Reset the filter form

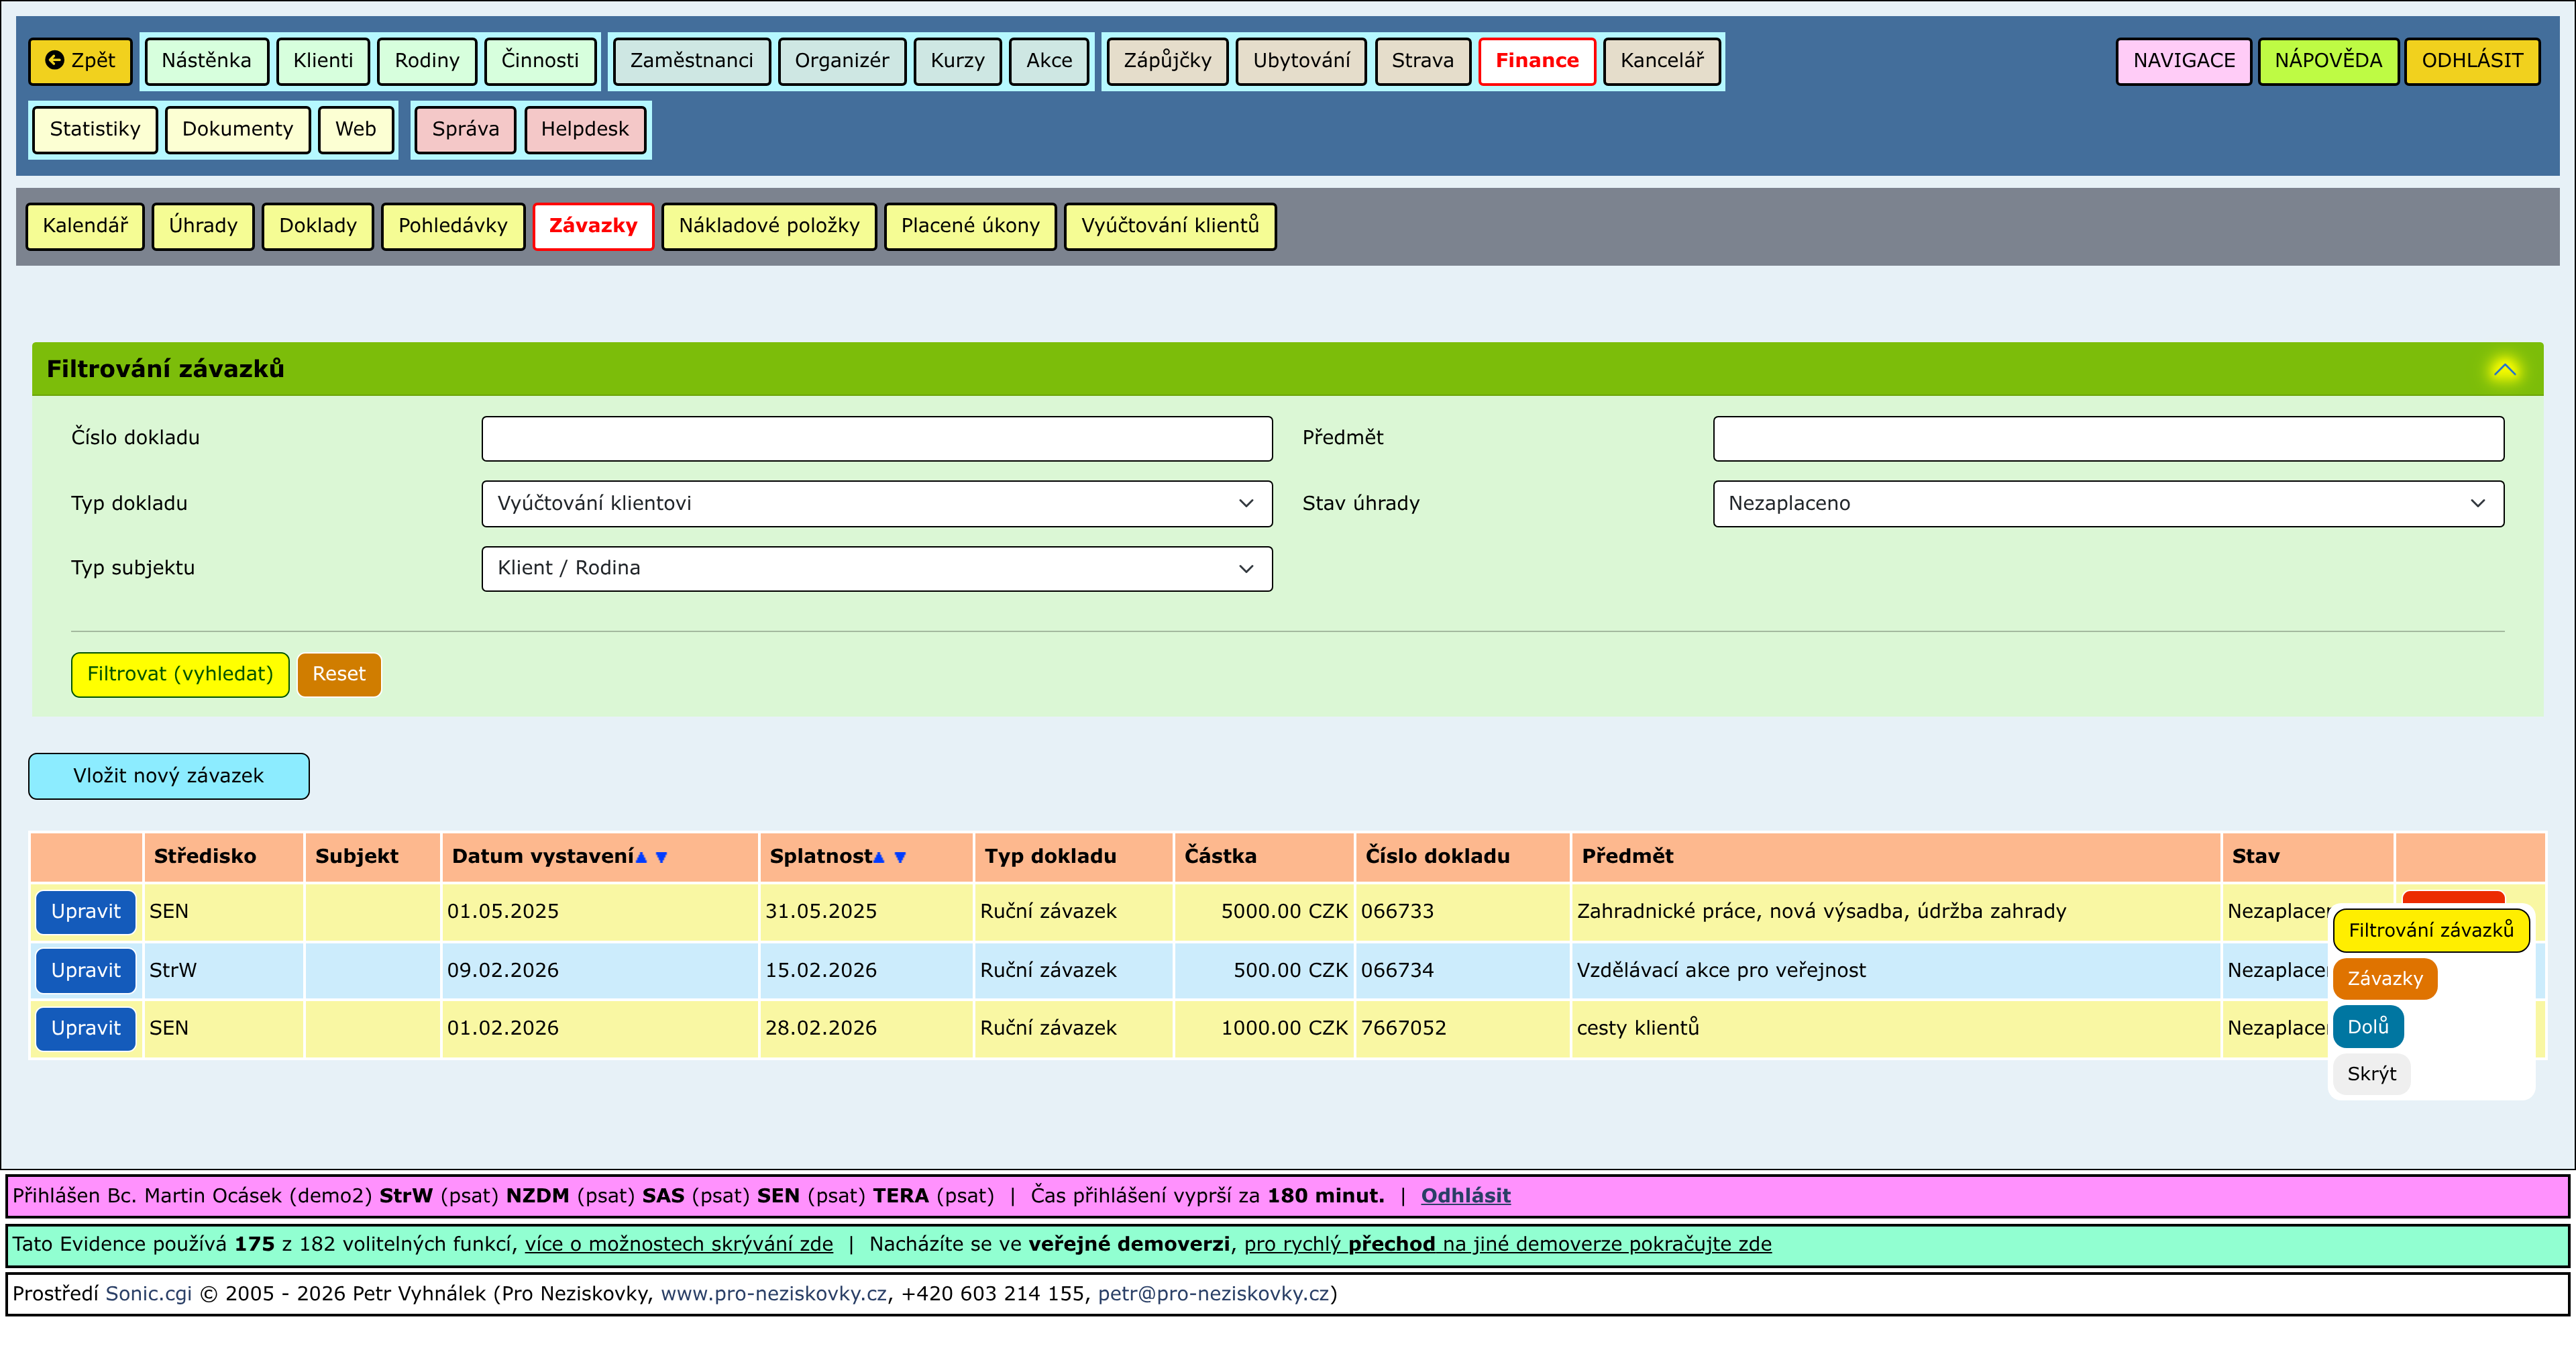click(x=338, y=674)
